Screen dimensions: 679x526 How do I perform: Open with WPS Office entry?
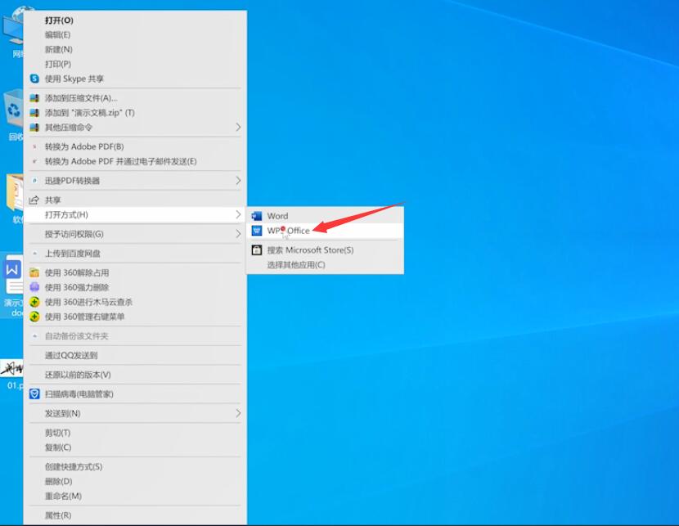326,231
